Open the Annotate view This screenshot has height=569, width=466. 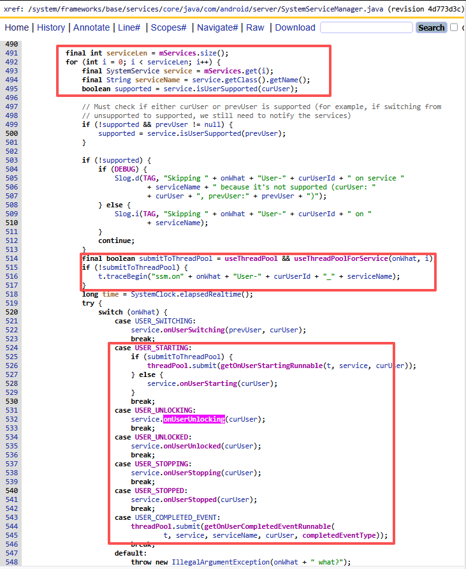tap(91, 27)
